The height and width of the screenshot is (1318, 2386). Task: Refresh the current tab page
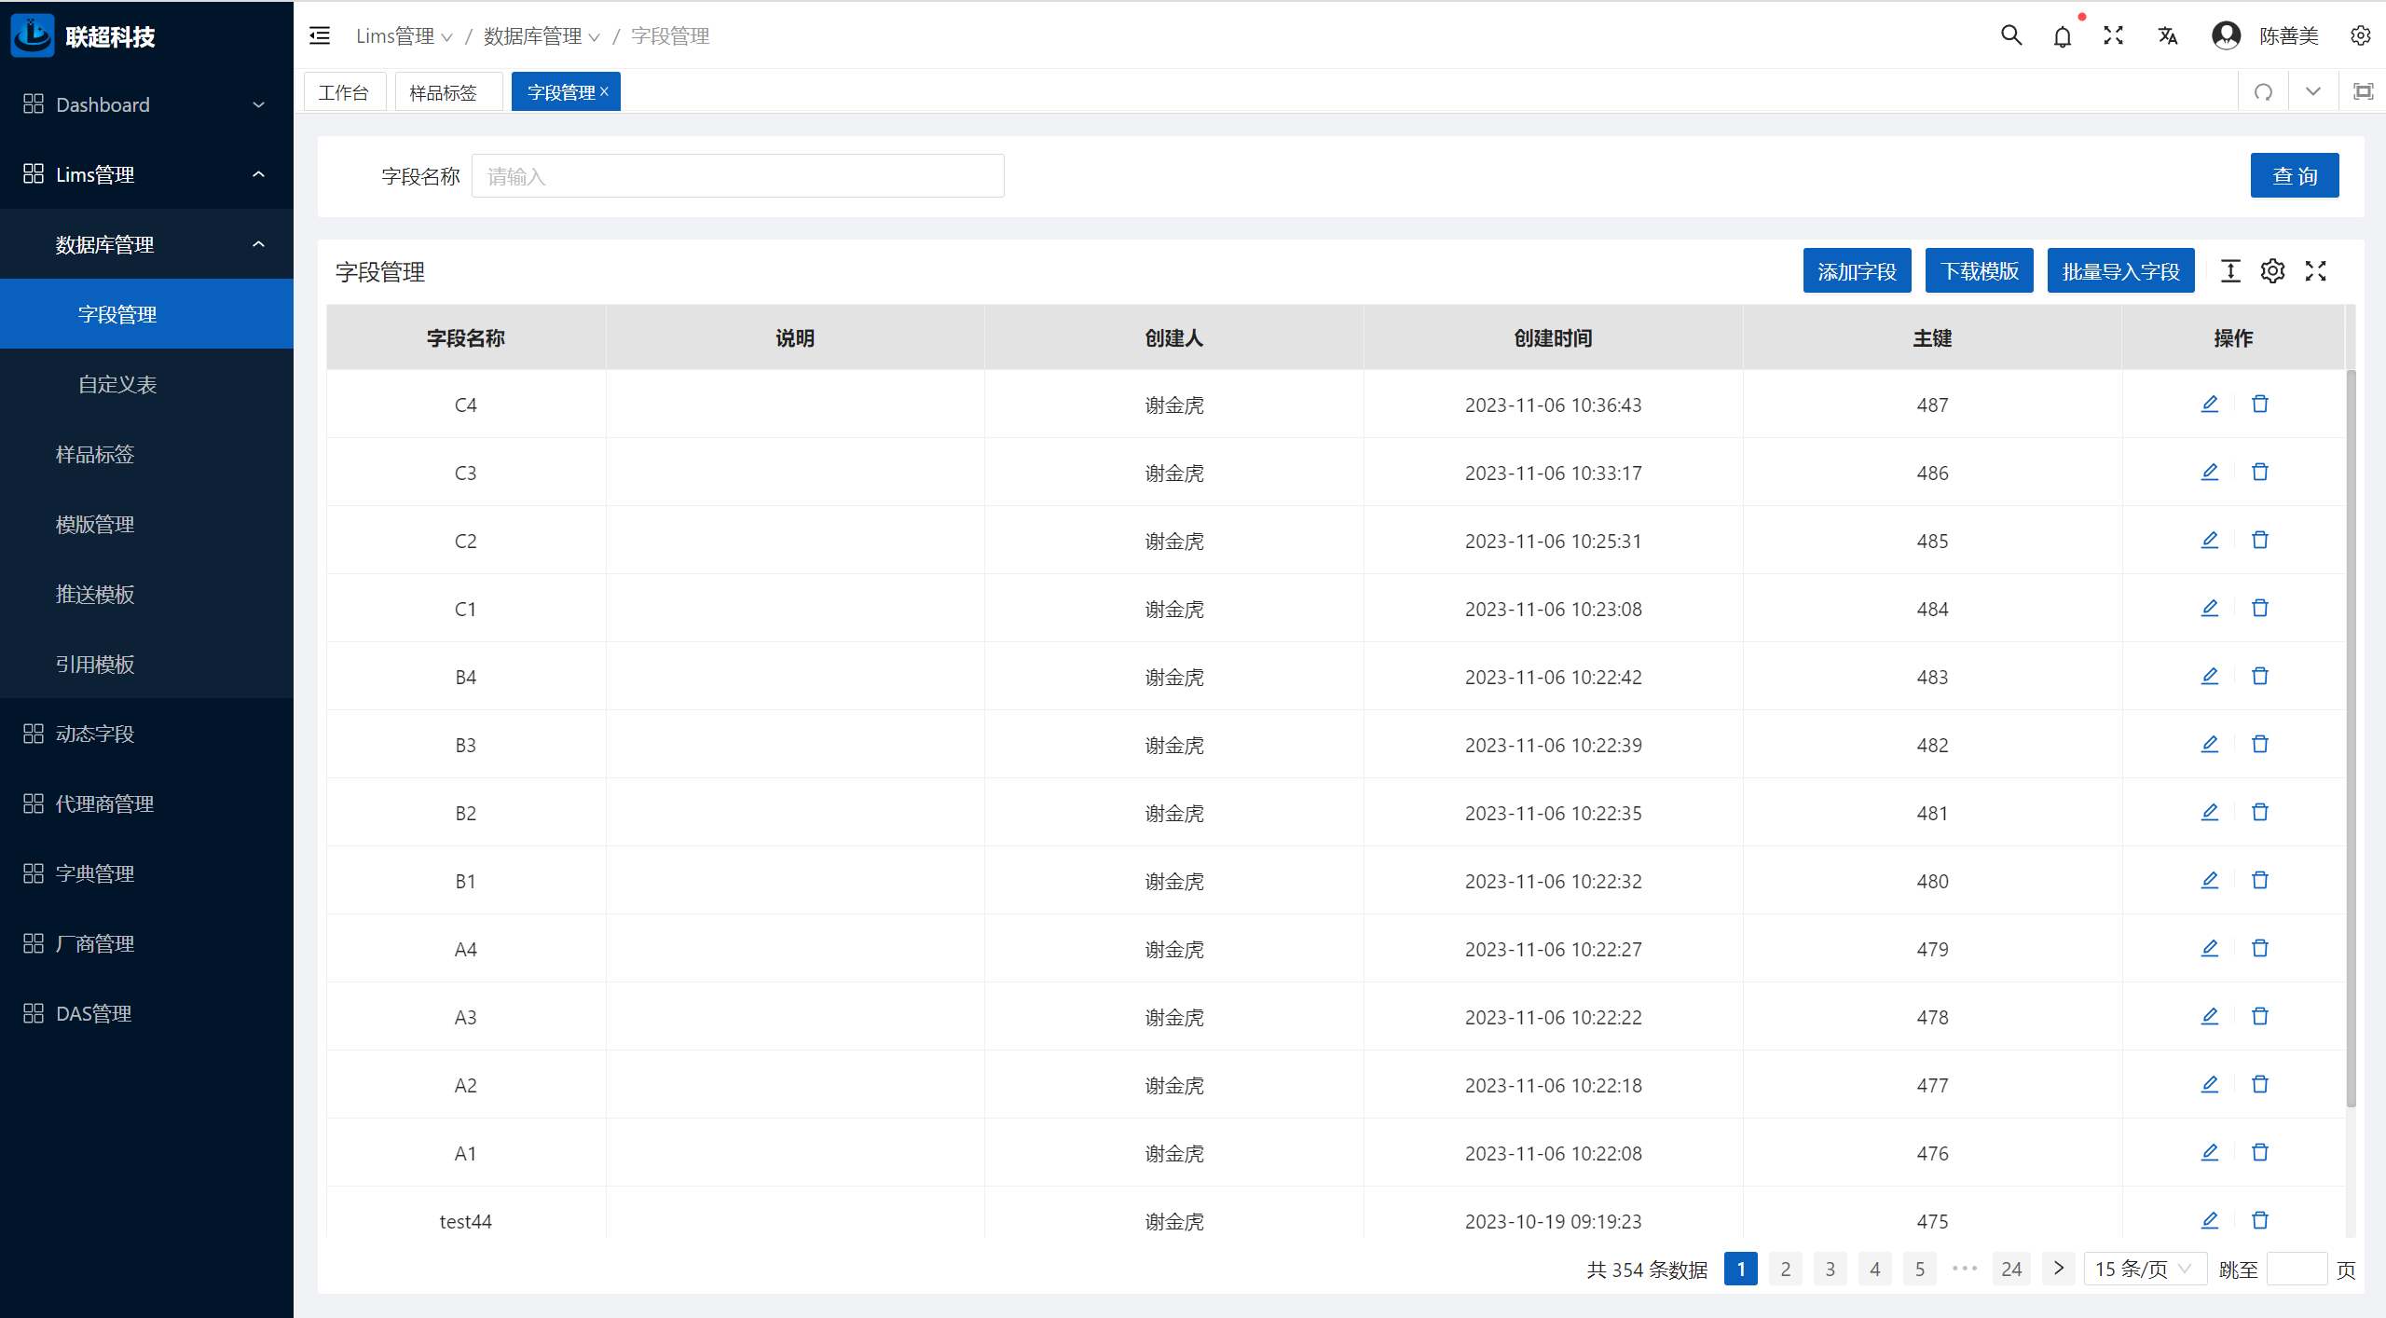(x=2263, y=91)
